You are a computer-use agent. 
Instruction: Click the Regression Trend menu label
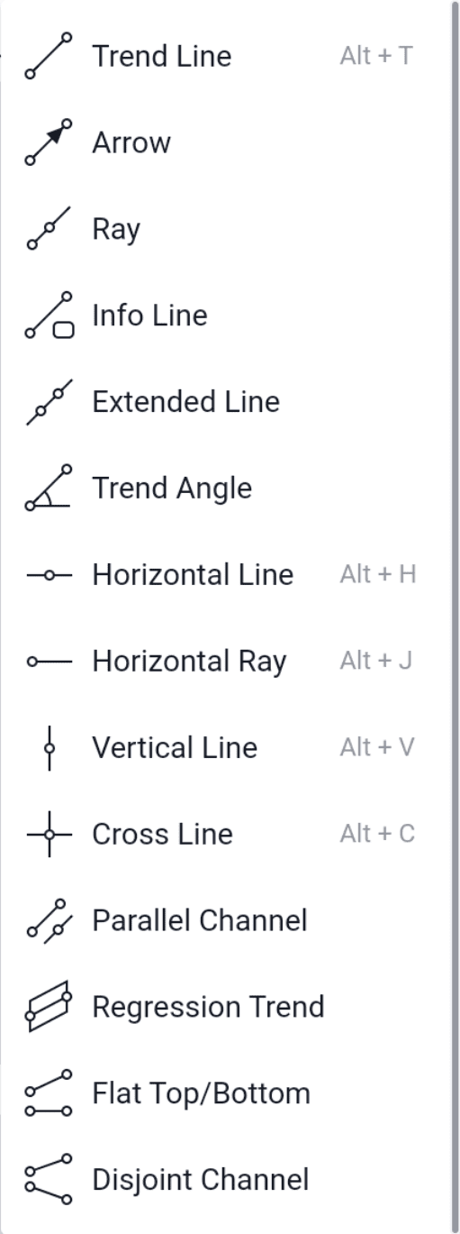[x=208, y=1008]
